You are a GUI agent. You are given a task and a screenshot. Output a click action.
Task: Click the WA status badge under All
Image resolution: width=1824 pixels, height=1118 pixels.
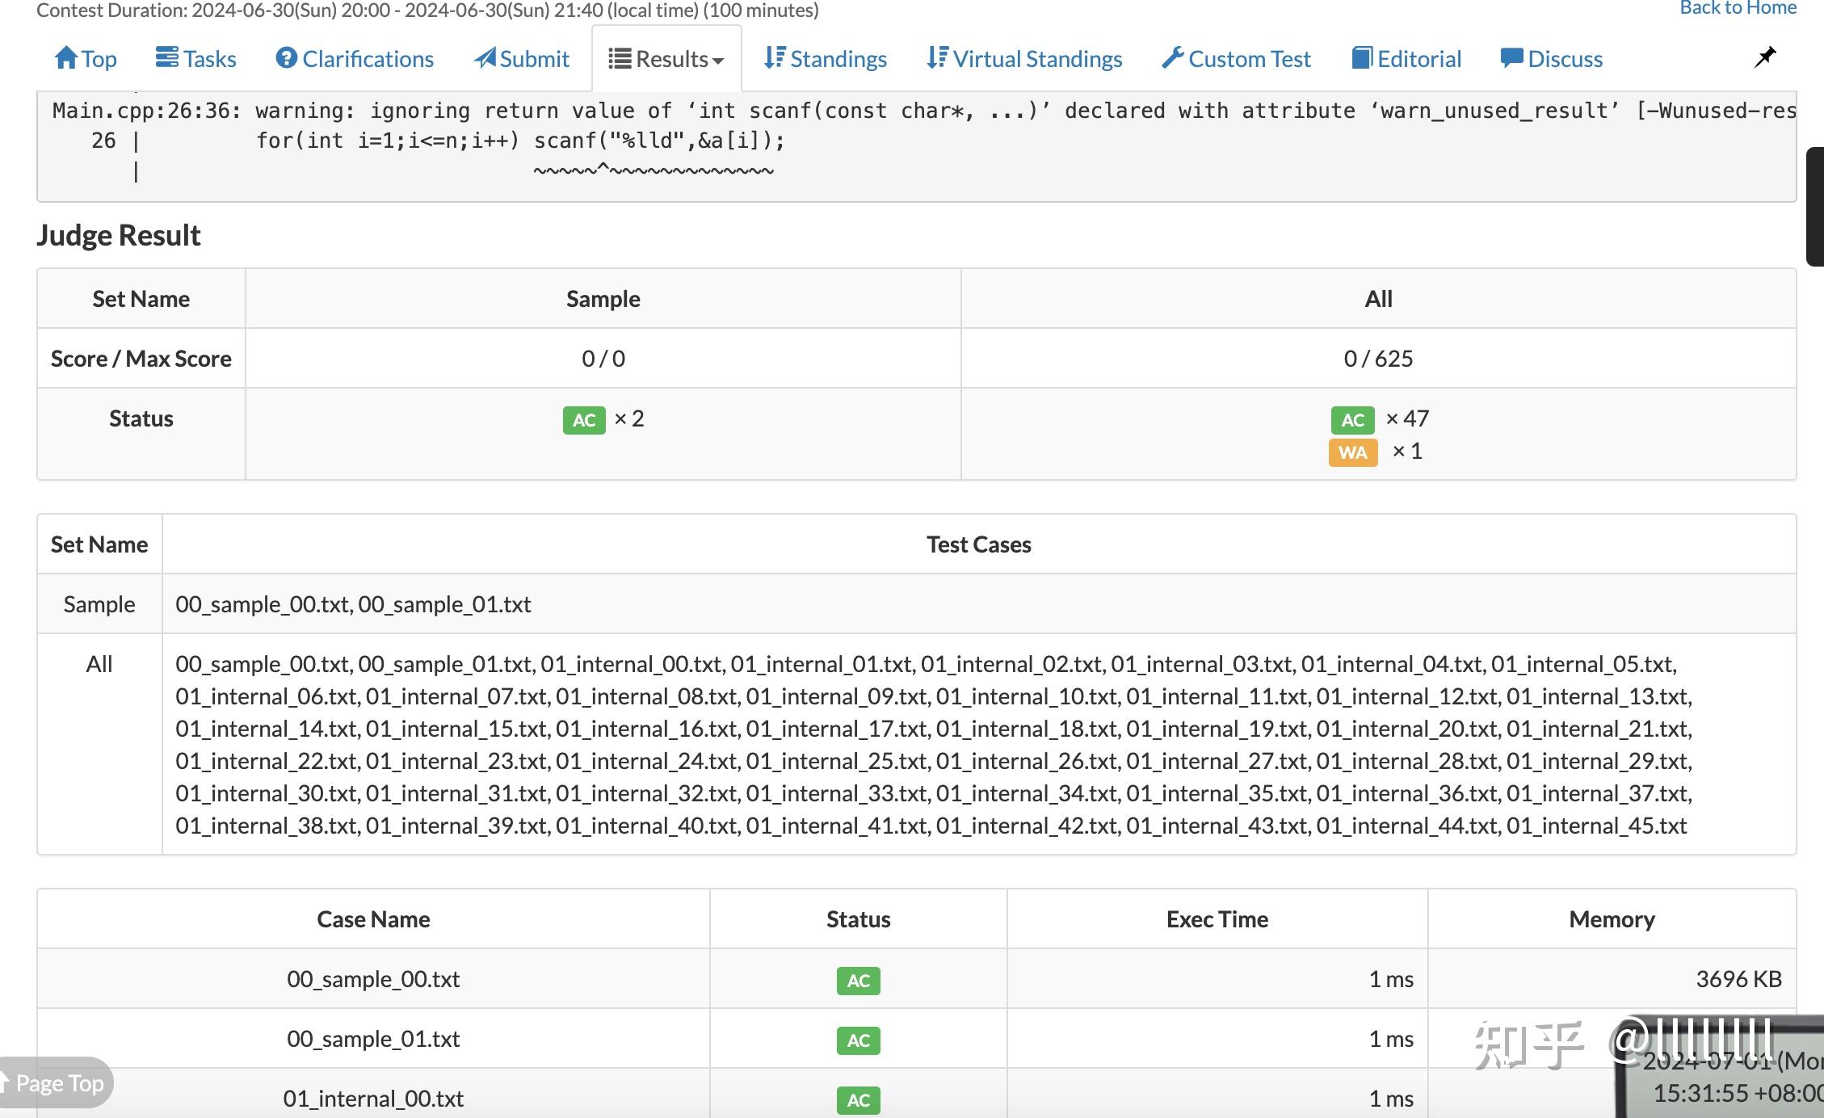click(x=1352, y=452)
